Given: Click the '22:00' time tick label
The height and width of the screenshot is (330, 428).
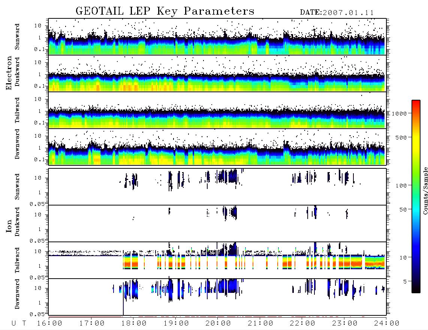Looking at the screenshot, I should (303, 324).
